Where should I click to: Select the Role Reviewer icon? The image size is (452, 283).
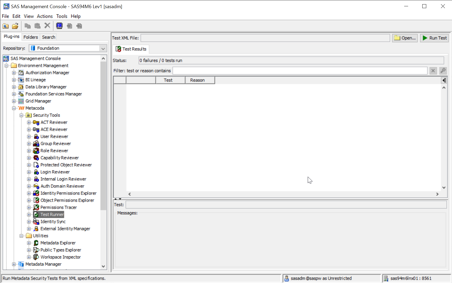[x=36, y=151]
